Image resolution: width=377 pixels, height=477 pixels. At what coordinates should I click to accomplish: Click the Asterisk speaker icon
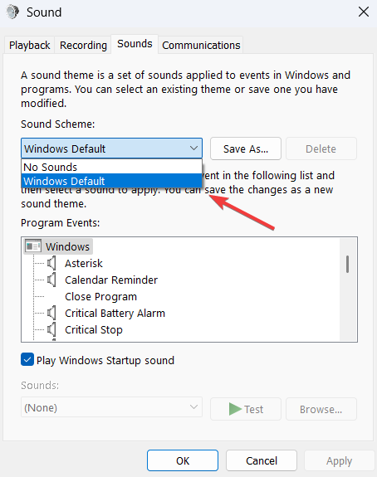51,263
